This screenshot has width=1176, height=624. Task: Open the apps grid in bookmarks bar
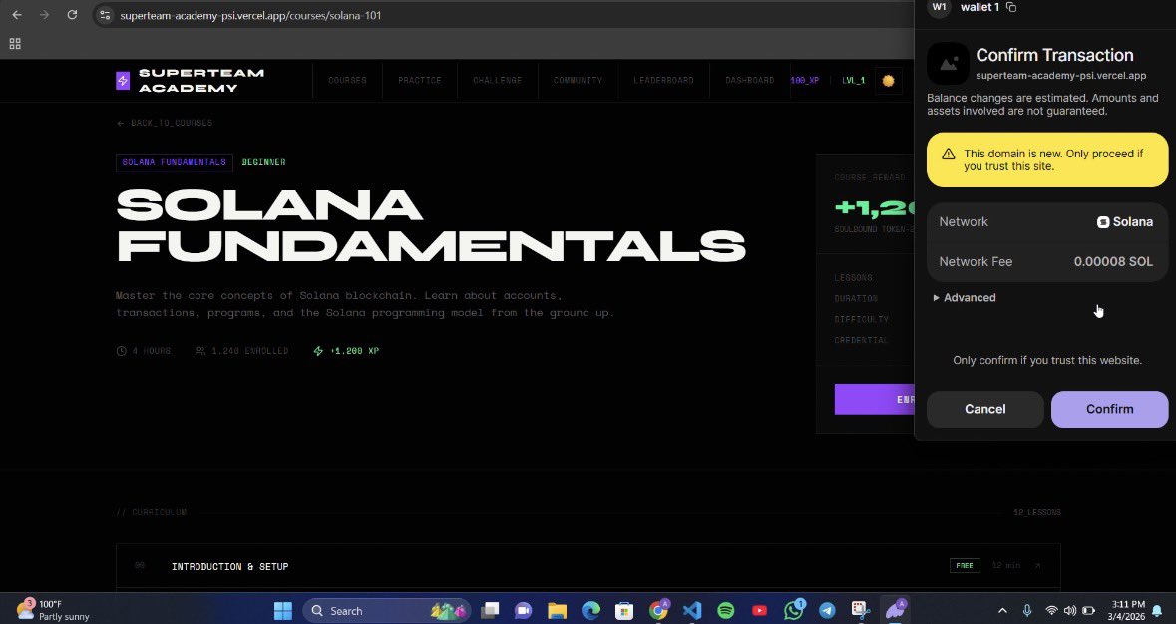pos(15,44)
